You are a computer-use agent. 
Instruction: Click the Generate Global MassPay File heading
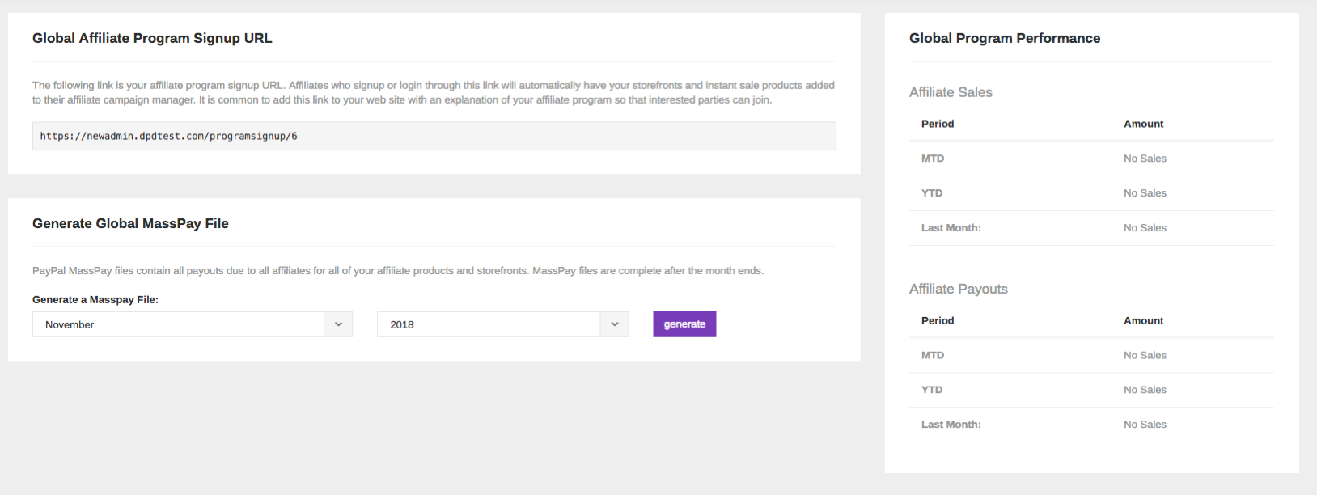130,223
